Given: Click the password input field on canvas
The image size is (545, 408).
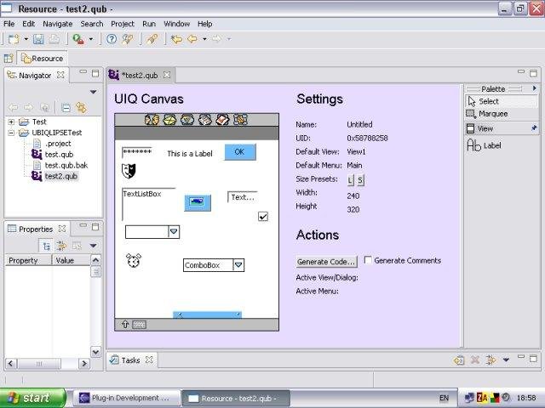Looking at the screenshot, I should [x=137, y=153].
